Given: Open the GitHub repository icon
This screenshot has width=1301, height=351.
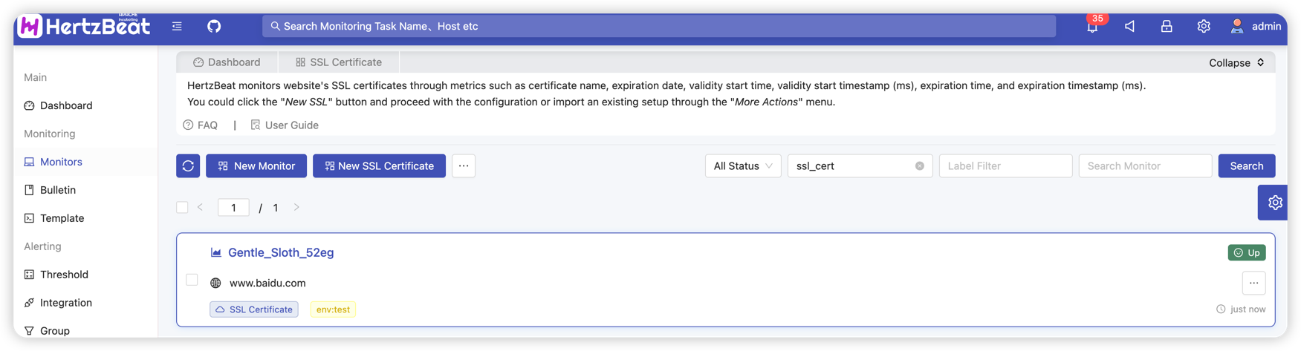Looking at the screenshot, I should click(214, 27).
